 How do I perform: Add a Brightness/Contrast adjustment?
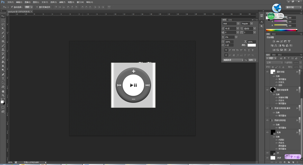coord(274,42)
